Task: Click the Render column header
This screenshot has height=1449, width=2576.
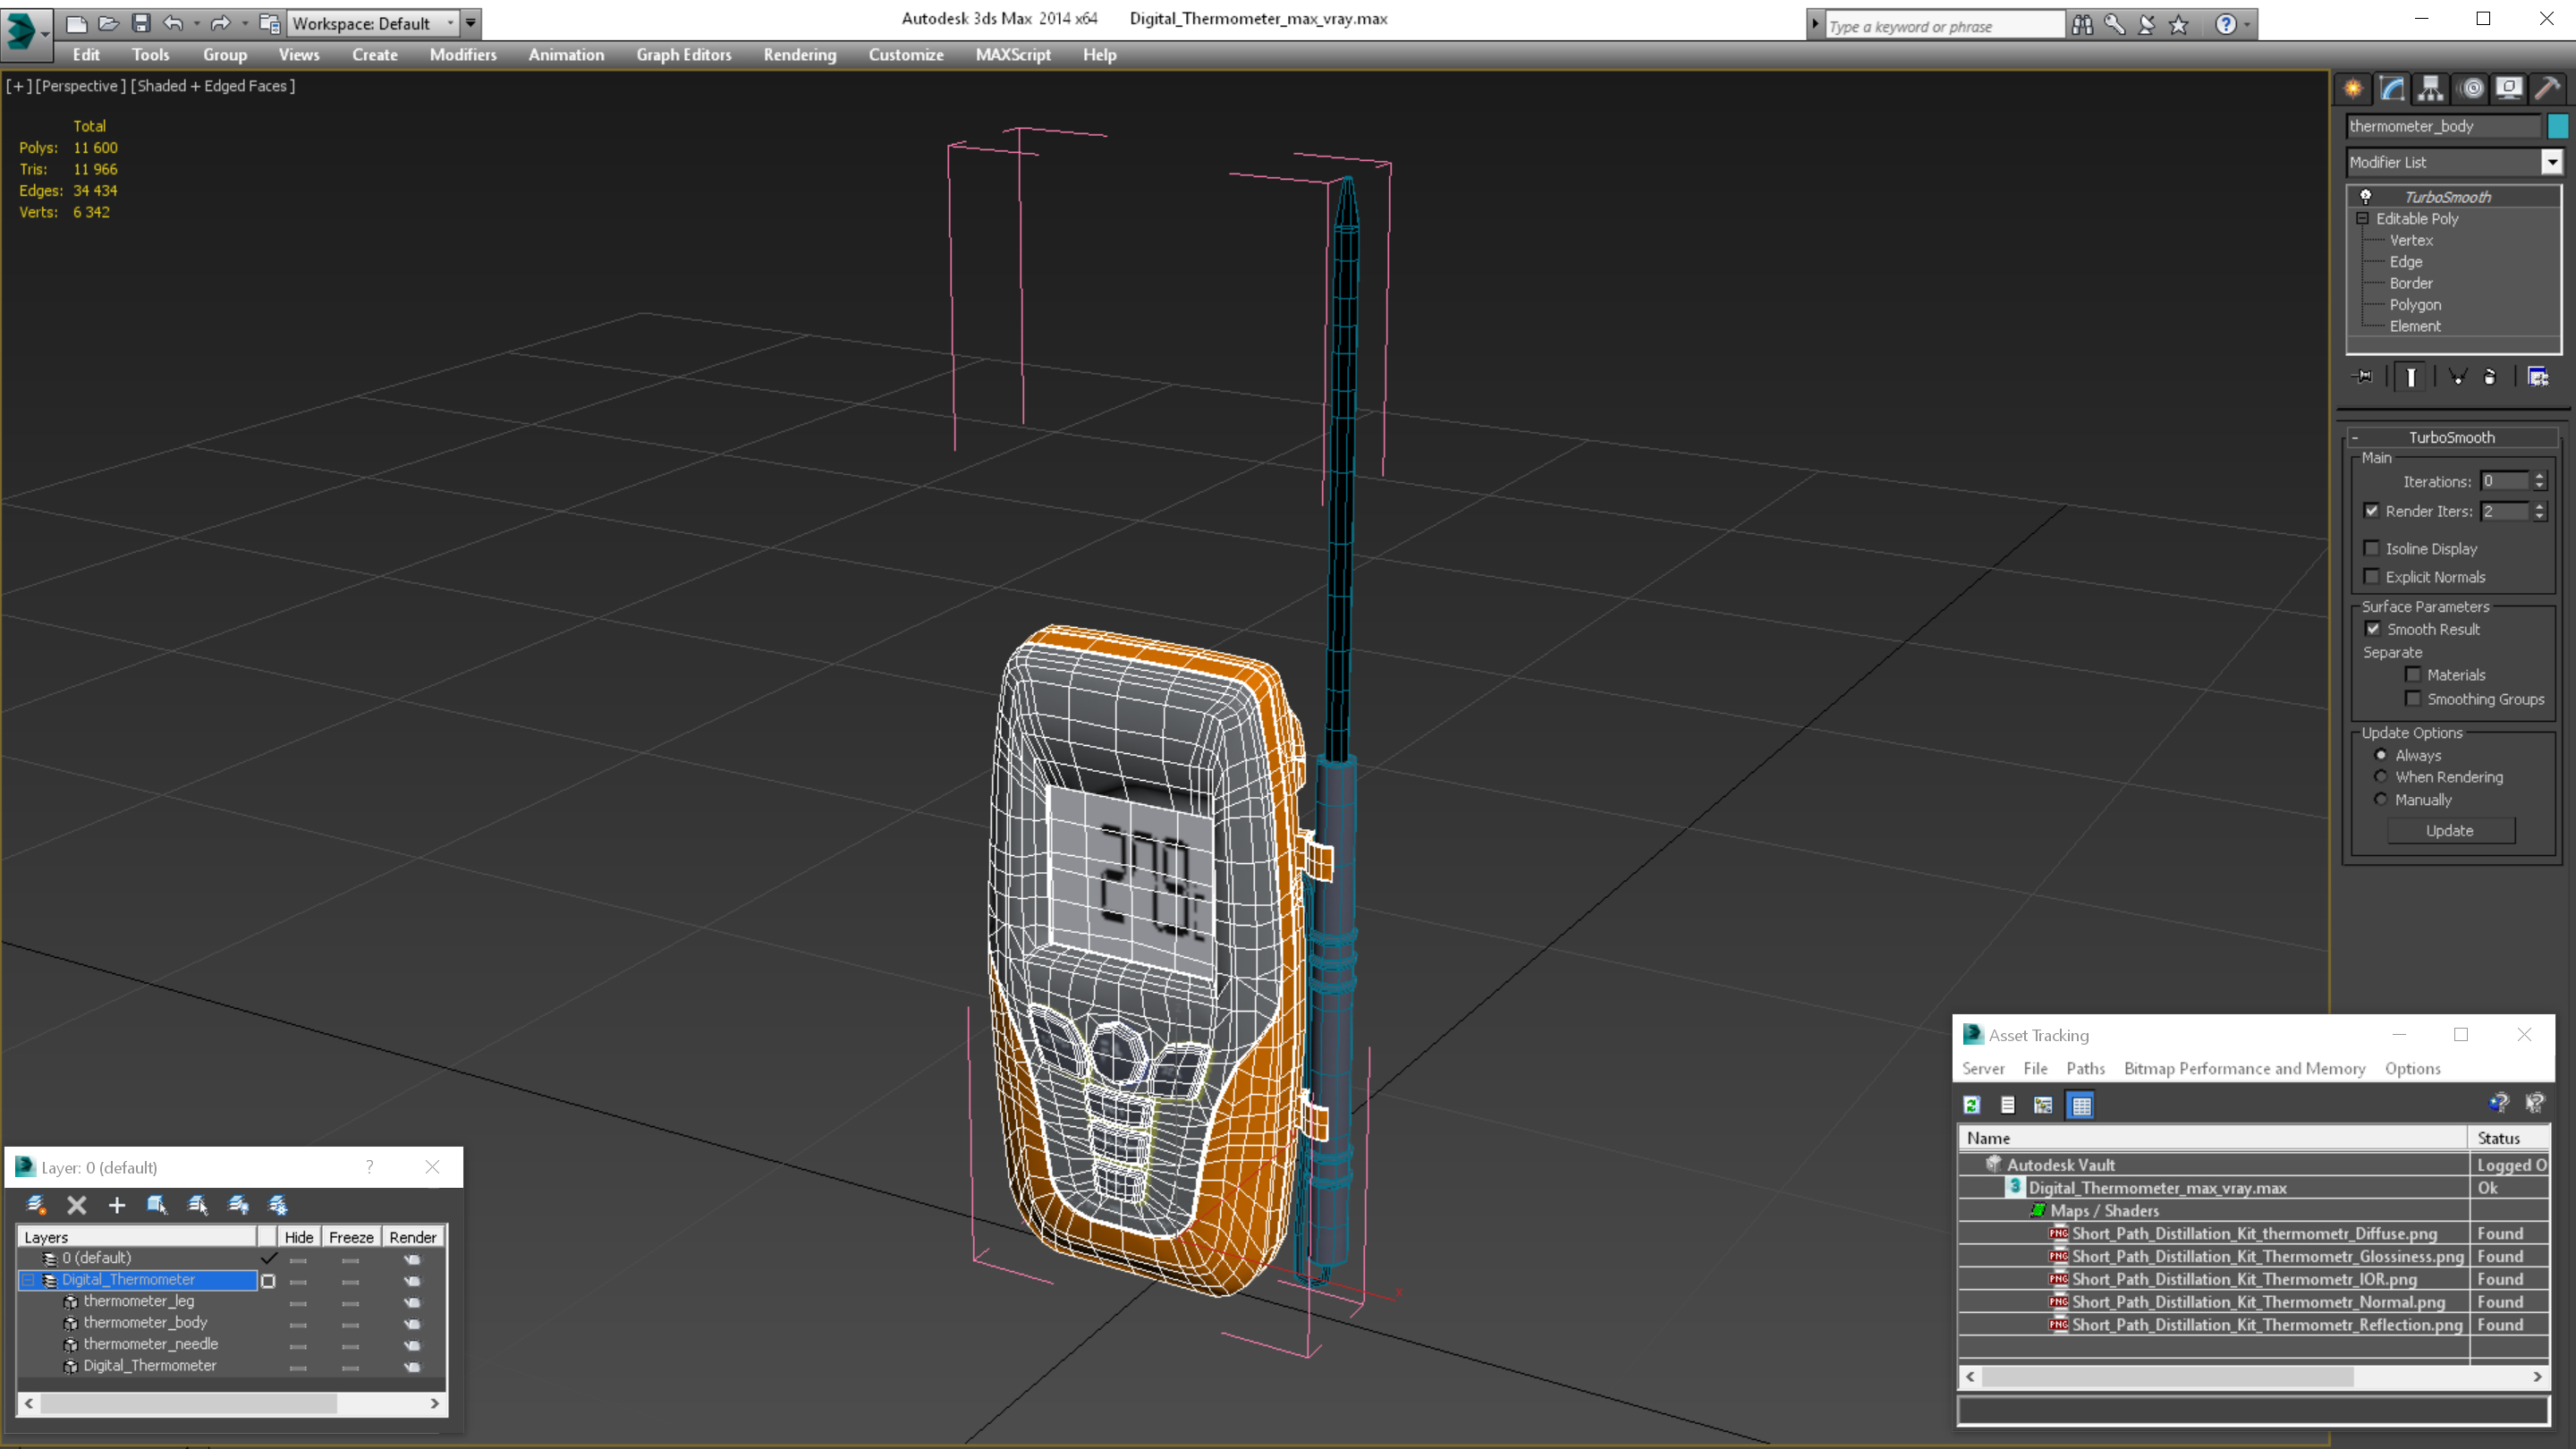Action: (413, 1238)
